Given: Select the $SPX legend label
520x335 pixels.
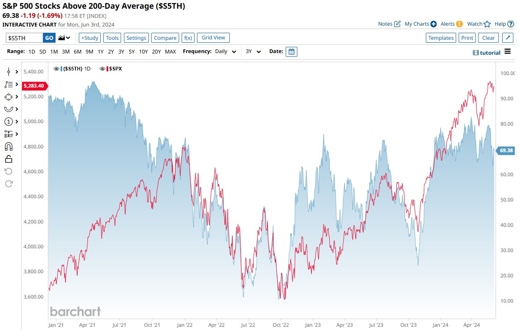Looking at the screenshot, I should point(116,69).
